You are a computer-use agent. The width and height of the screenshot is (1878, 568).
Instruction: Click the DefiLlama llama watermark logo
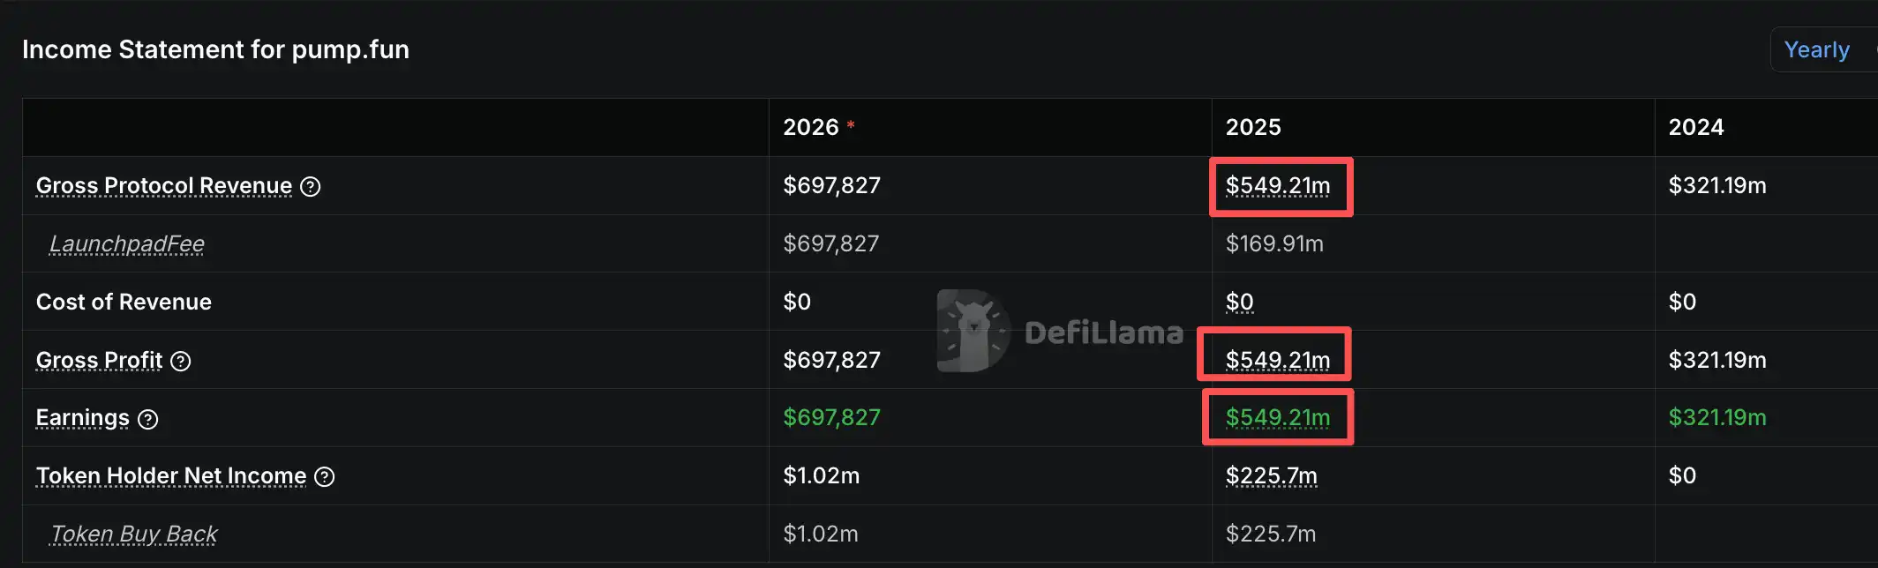[x=973, y=331]
